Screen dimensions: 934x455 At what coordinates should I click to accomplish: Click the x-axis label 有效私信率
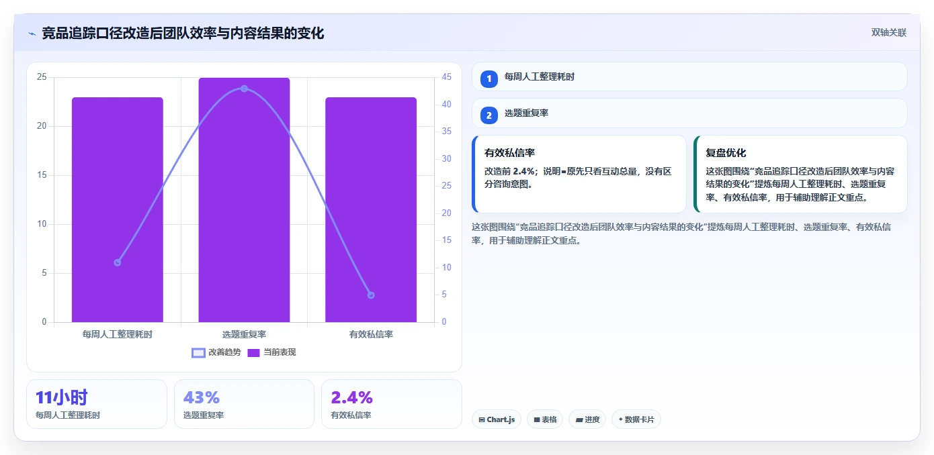click(x=371, y=334)
